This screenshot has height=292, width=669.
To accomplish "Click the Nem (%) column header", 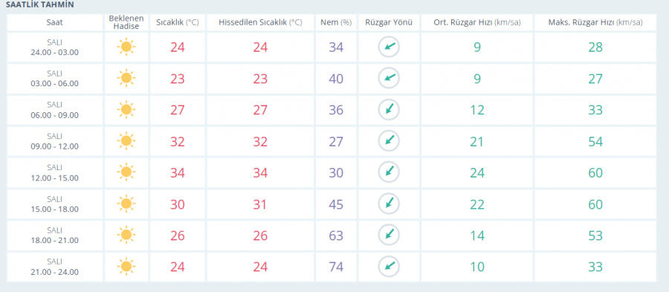I will [336, 22].
